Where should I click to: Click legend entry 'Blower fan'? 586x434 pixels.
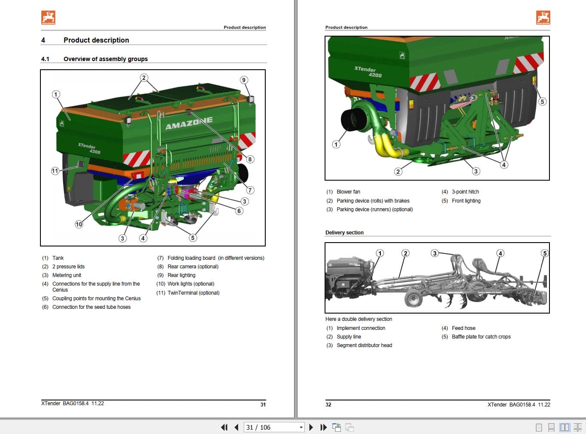348,192
